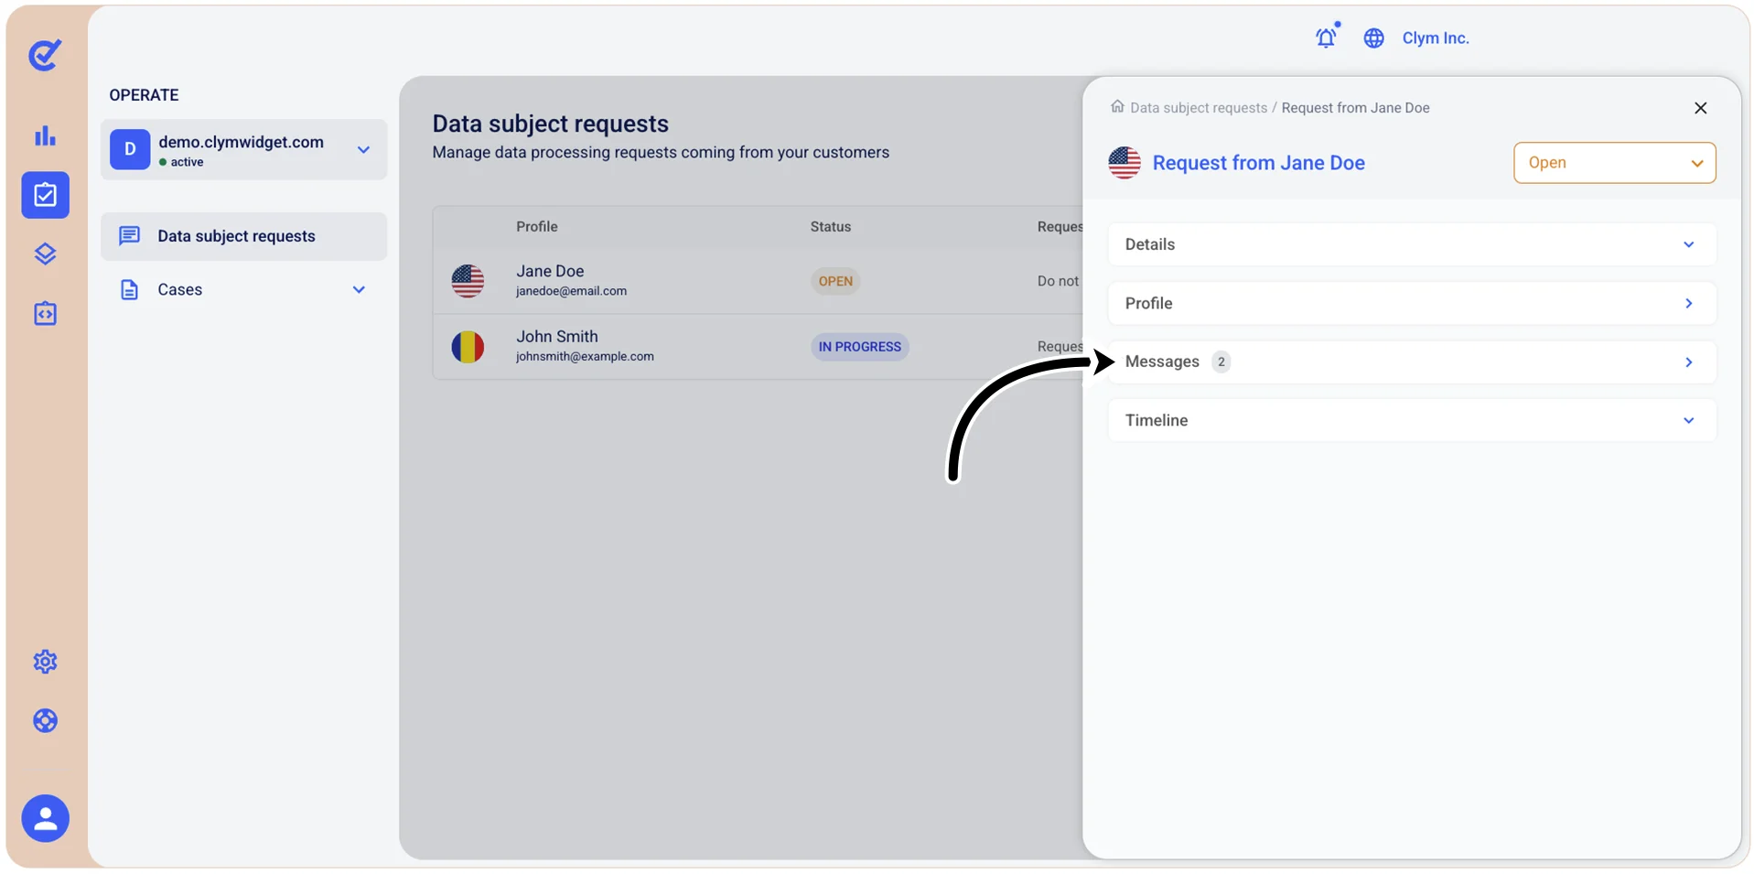Click johnsmith@example.com text
Image resolution: width=1754 pixels, height=874 pixels.
[x=585, y=357]
